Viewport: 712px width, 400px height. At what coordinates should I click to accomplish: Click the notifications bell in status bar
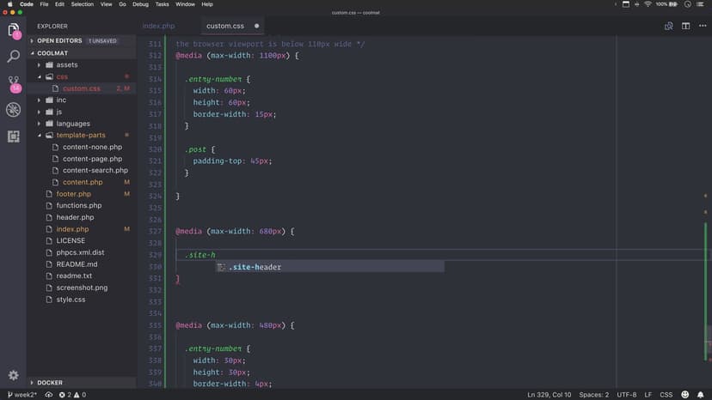[701, 394]
